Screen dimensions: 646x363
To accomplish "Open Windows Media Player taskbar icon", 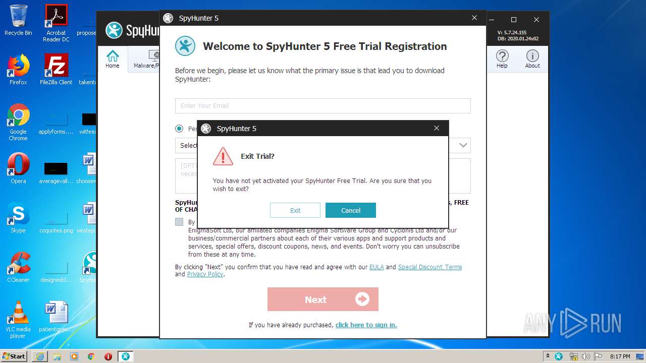I will coord(74,356).
